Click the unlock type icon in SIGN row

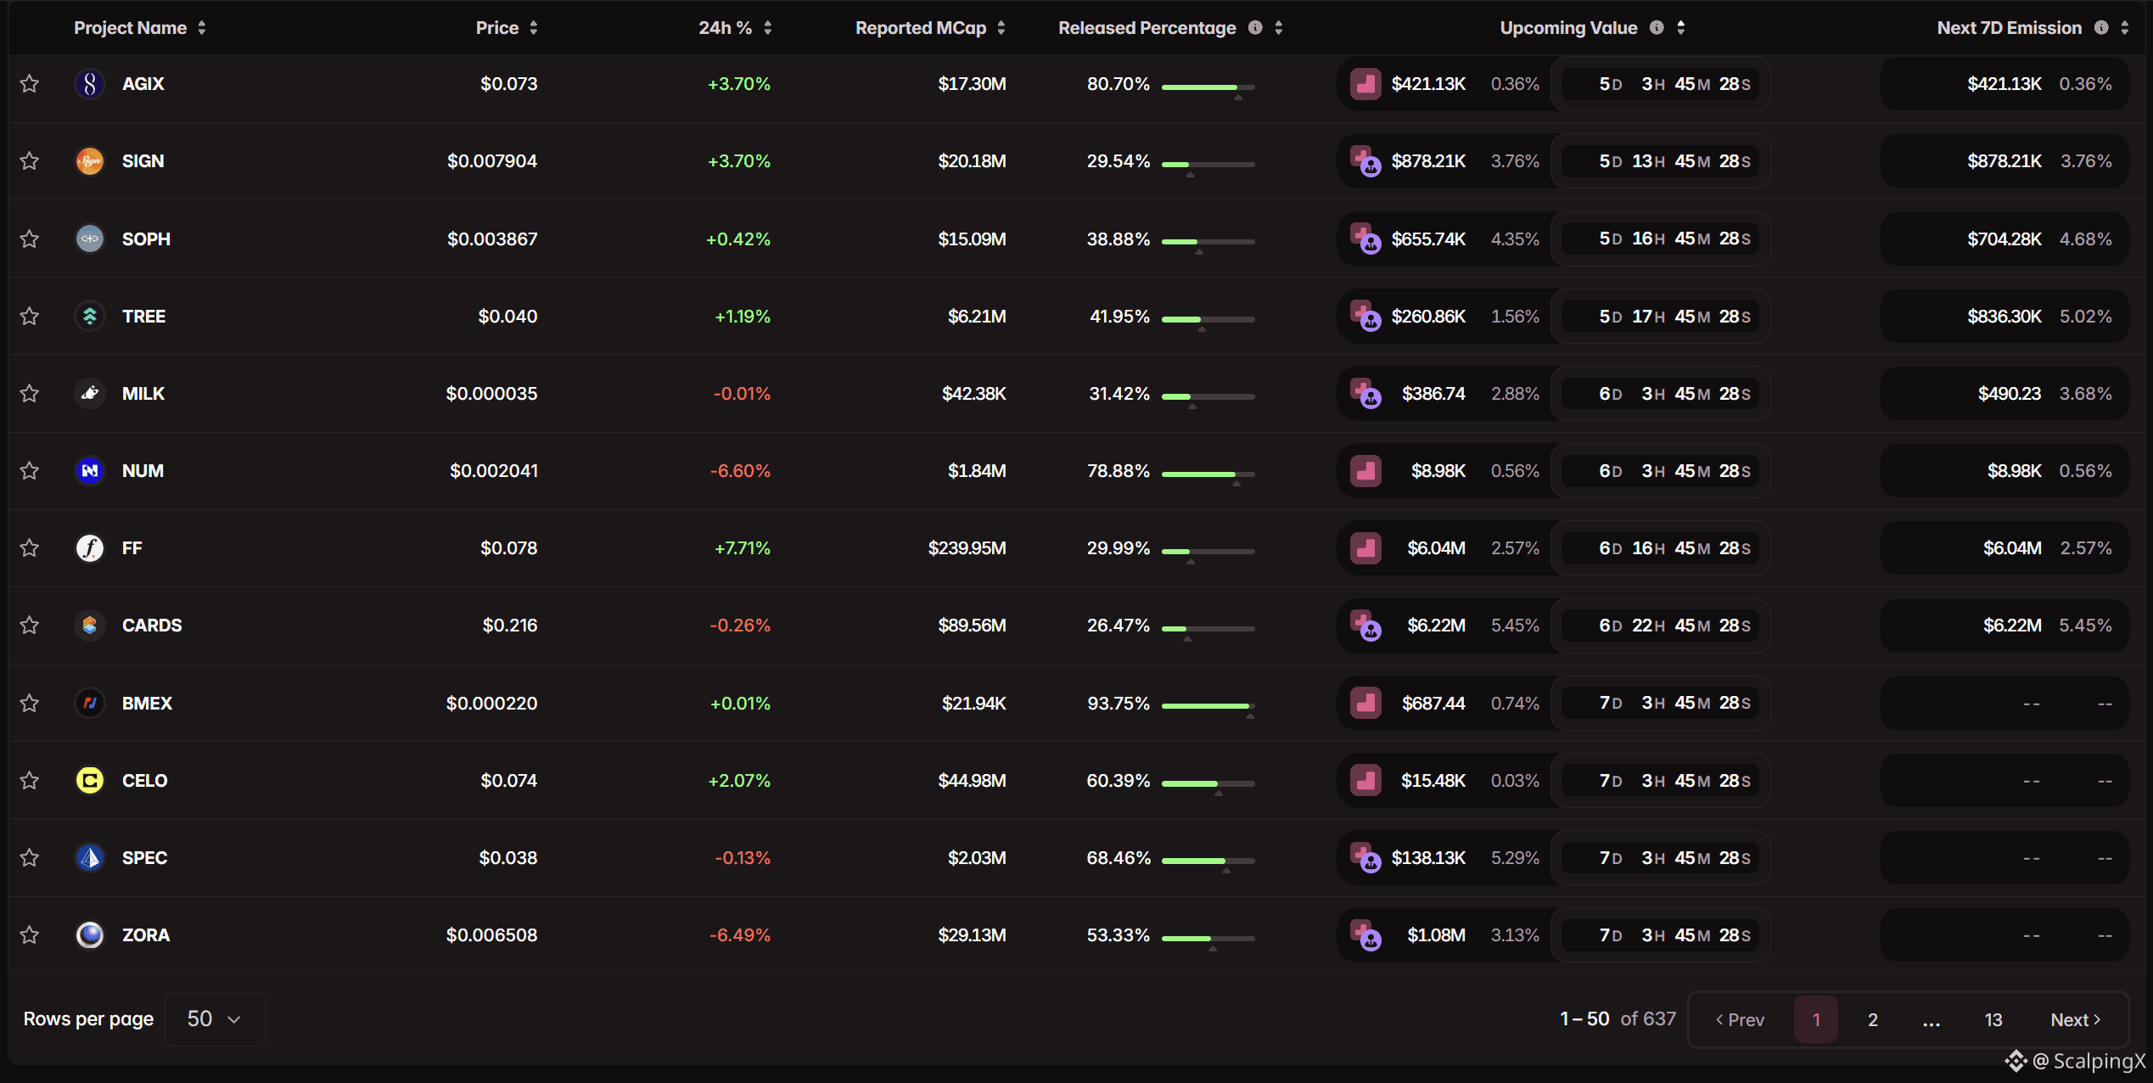pos(1365,161)
